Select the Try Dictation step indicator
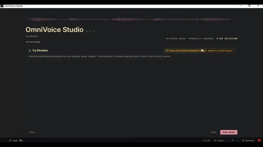263x147 pixels. pyautogui.click(x=227, y=39)
